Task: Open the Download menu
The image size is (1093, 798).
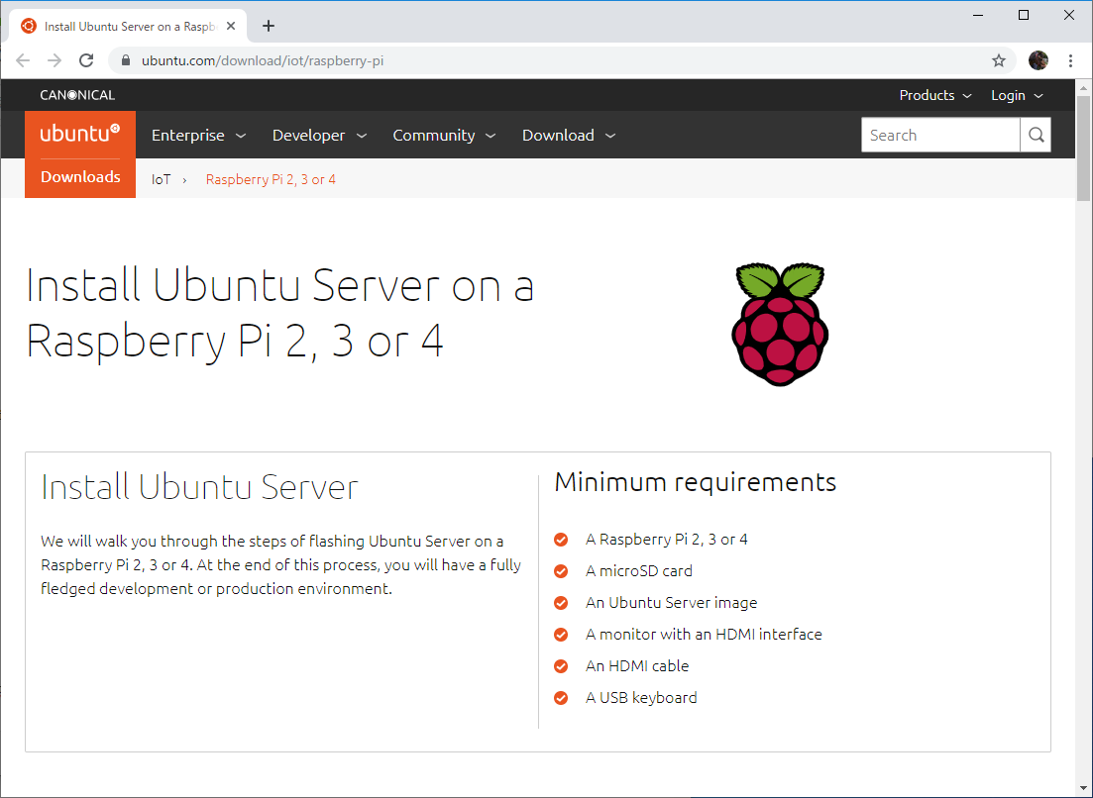Action: point(569,135)
